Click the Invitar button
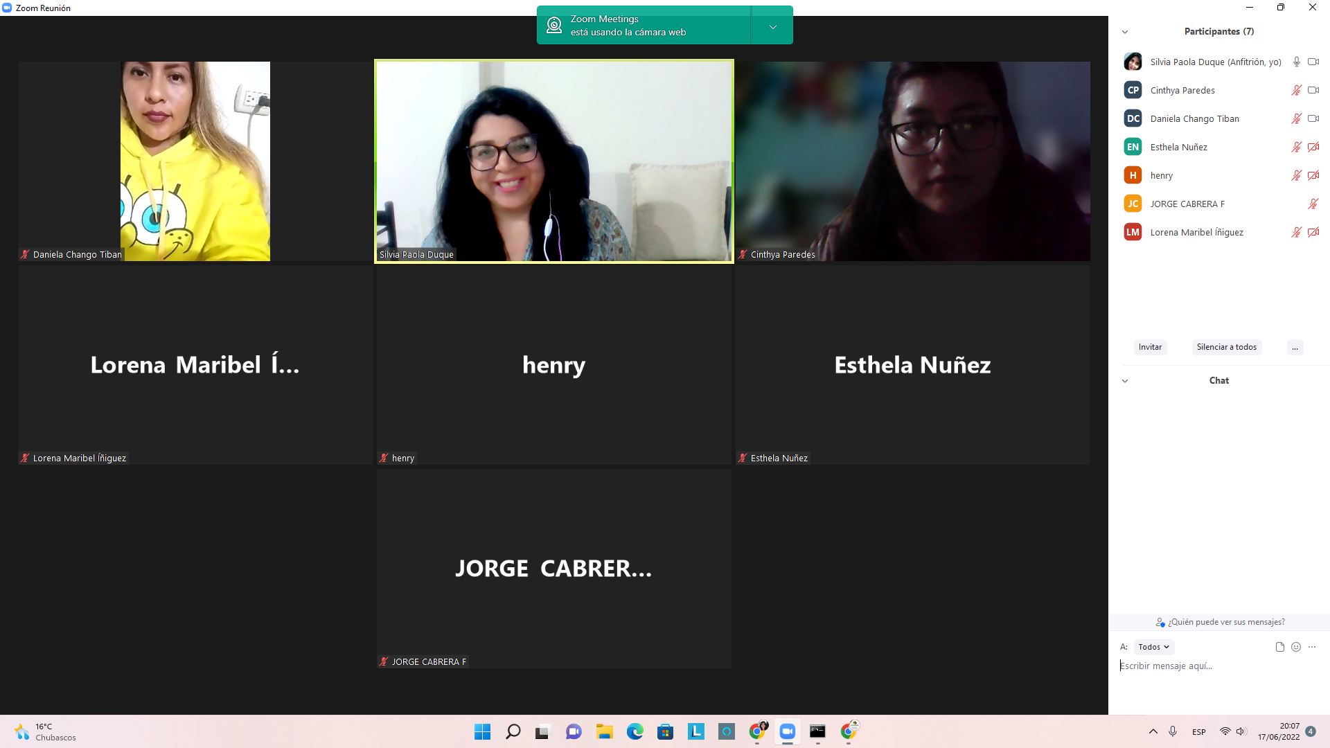Viewport: 1330px width, 748px height. coord(1150,347)
